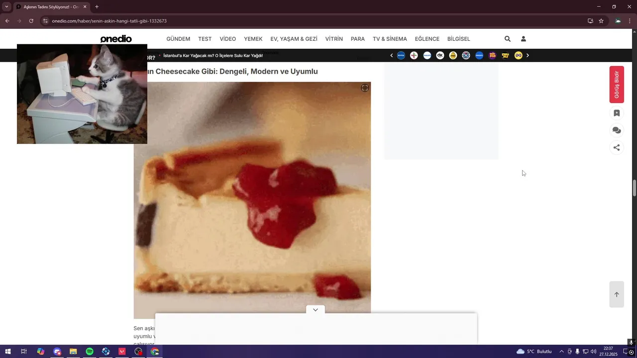This screenshot has height=358, width=637.
Task: Open Valorant icon on taskbar
Action: (122, 352)
